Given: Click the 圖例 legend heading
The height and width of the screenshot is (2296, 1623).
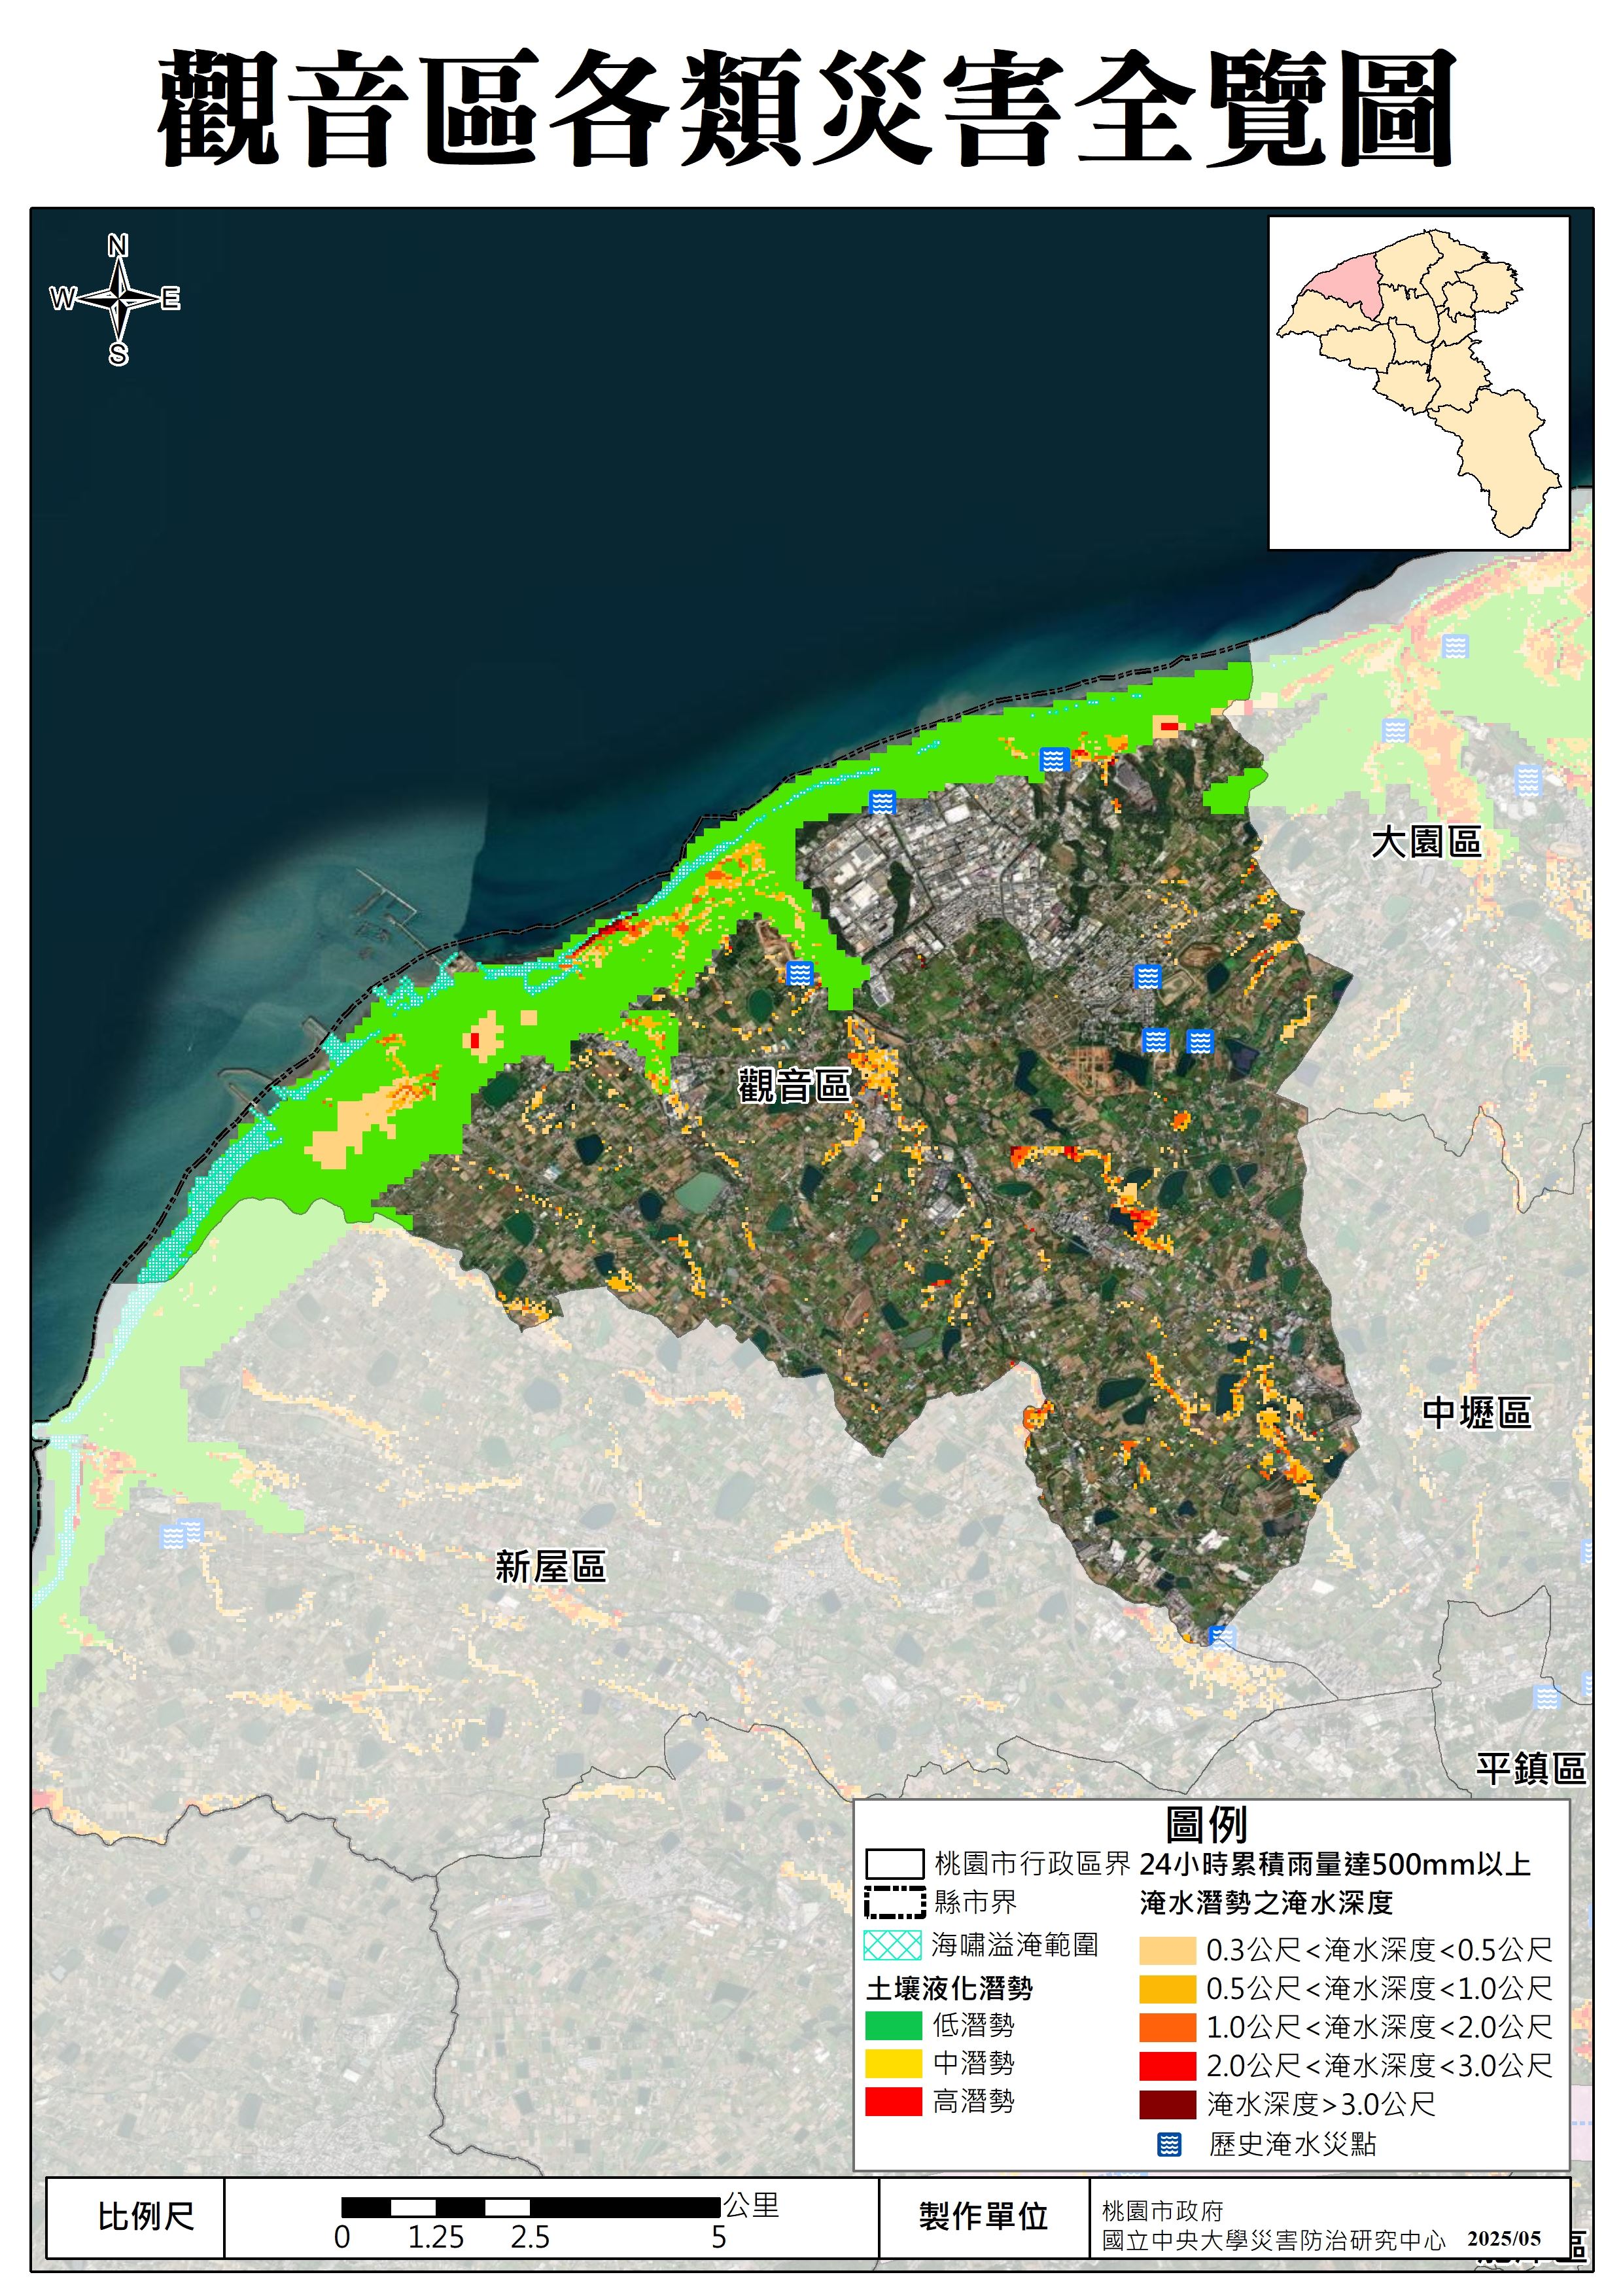Looking at the screenshot, I should (1206, 1825).
